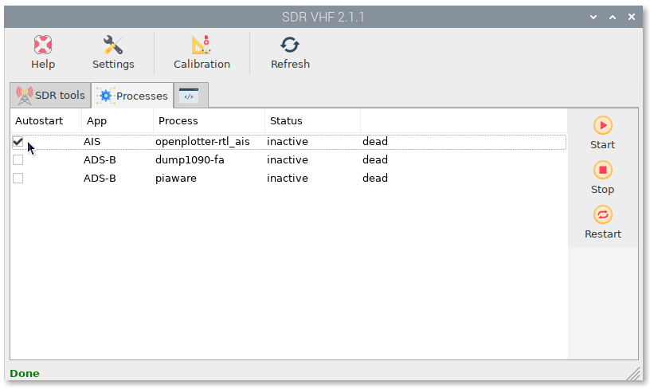The image size is (650, 389).
Task: Select the openplotter-rtl_ais process name
Action: (202, 141)
